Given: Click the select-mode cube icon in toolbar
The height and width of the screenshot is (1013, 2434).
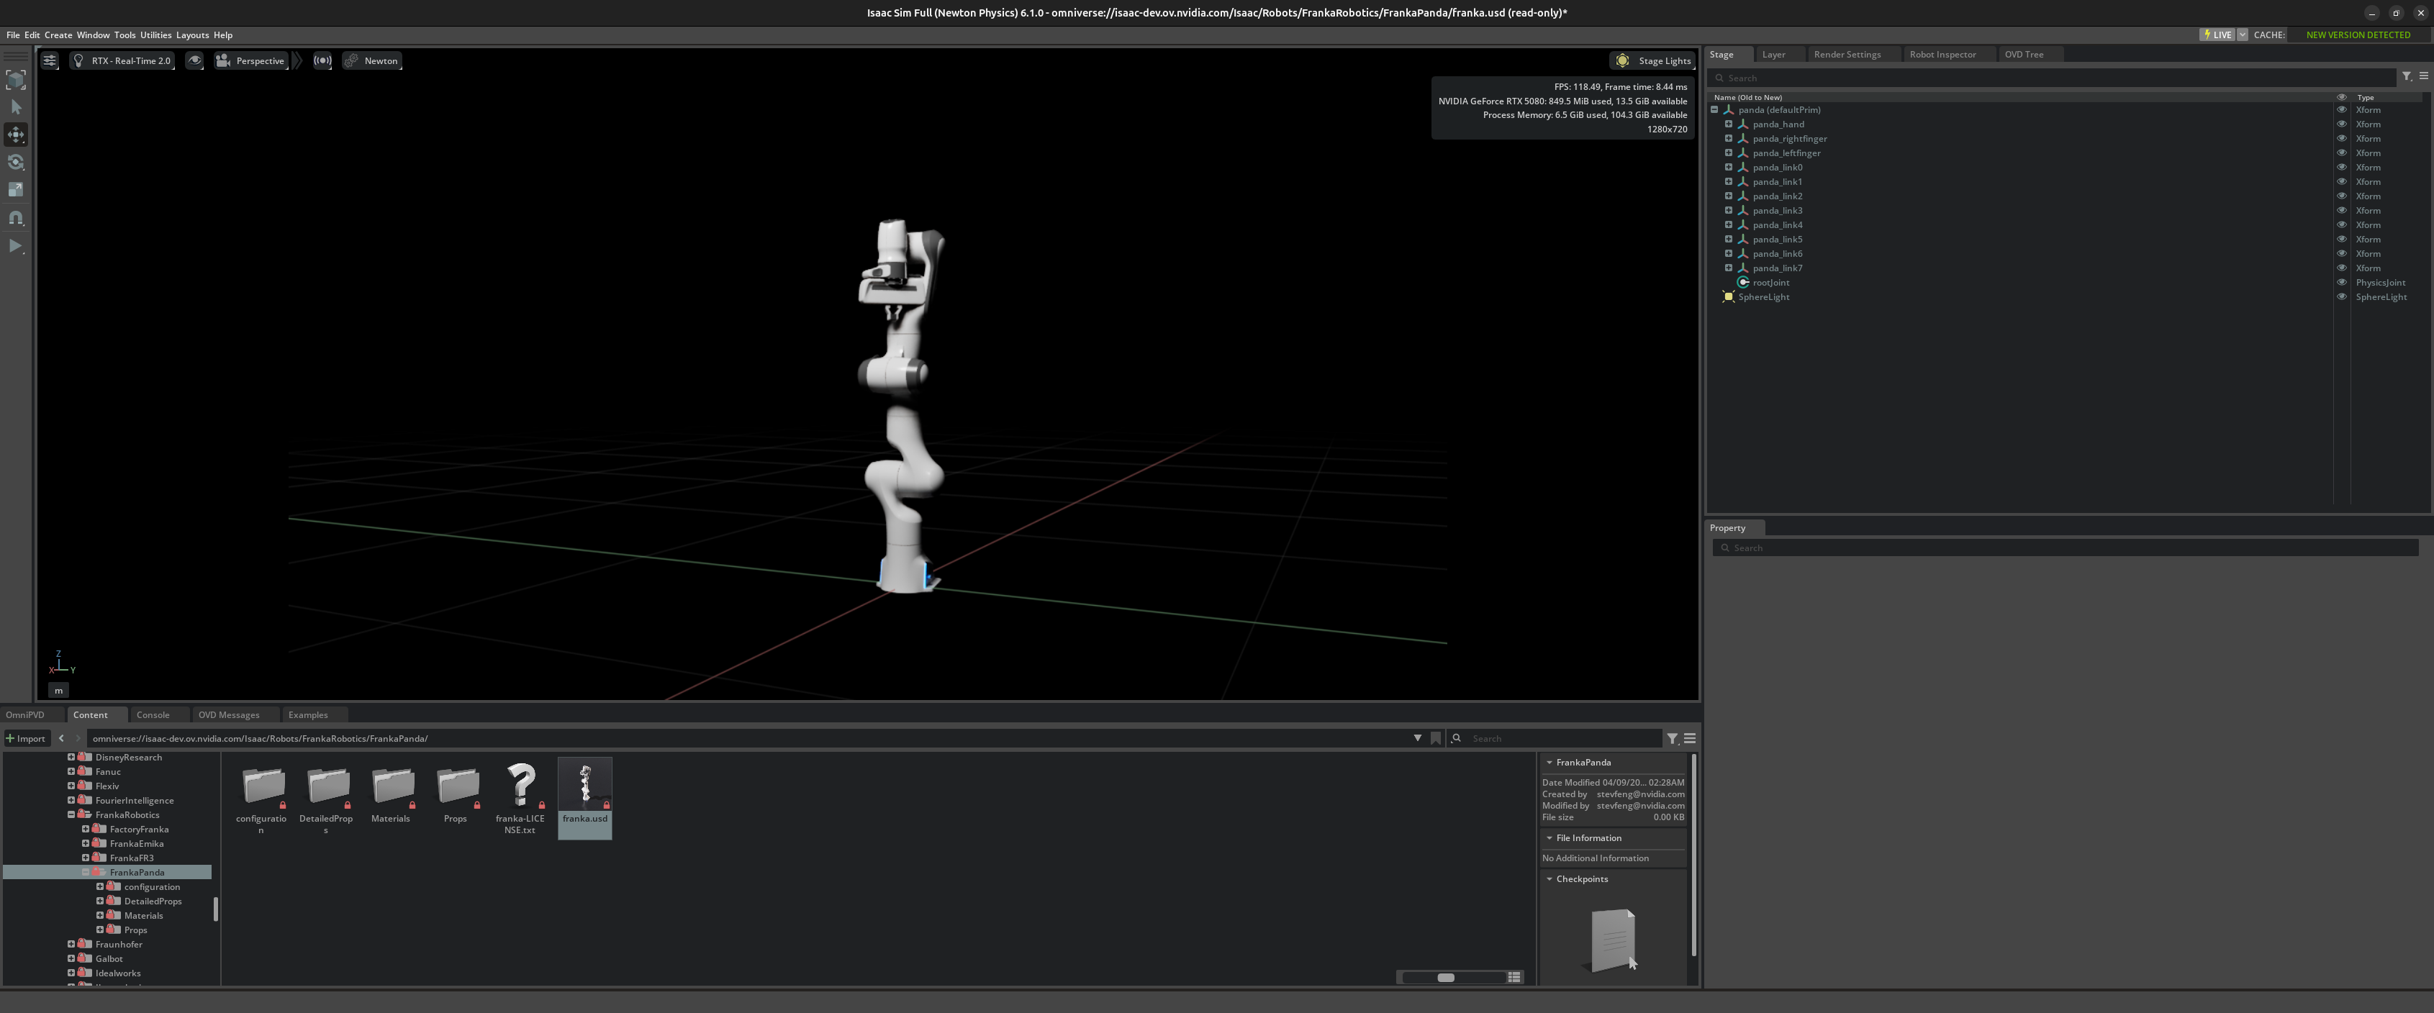Looking at the screenshot, I should [16, 79].
